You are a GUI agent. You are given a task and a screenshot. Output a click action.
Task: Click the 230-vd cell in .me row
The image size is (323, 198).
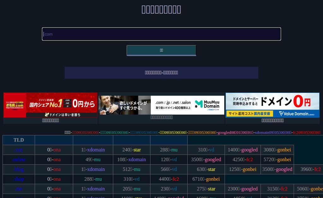[169, 189]
